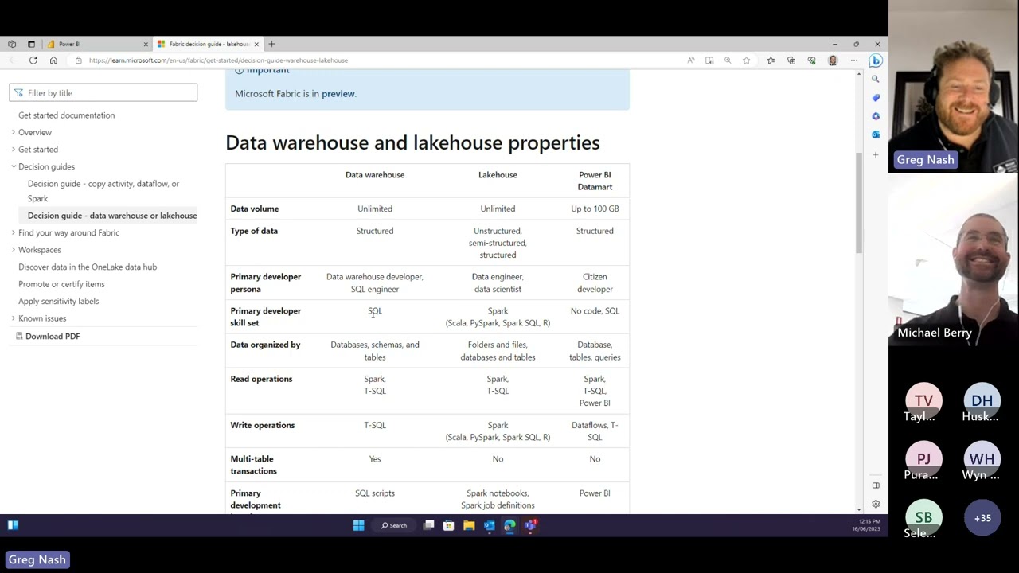Select participant TV avatar

pos(923,400)
